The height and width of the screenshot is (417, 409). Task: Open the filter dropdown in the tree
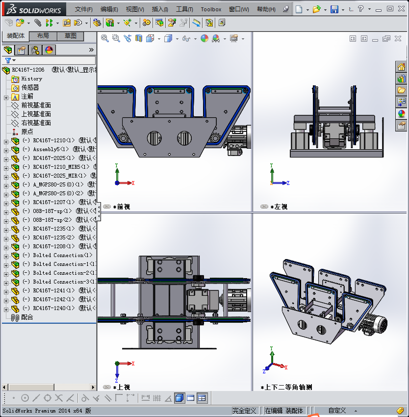pyautogui.click(x=14, y=60)
